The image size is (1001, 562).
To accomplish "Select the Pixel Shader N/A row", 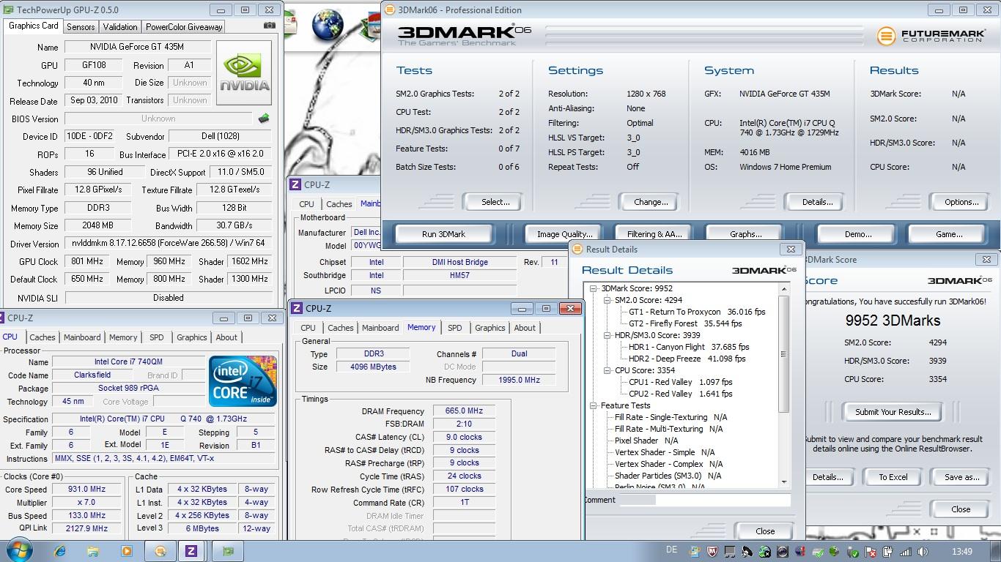I will pos(646,441).
